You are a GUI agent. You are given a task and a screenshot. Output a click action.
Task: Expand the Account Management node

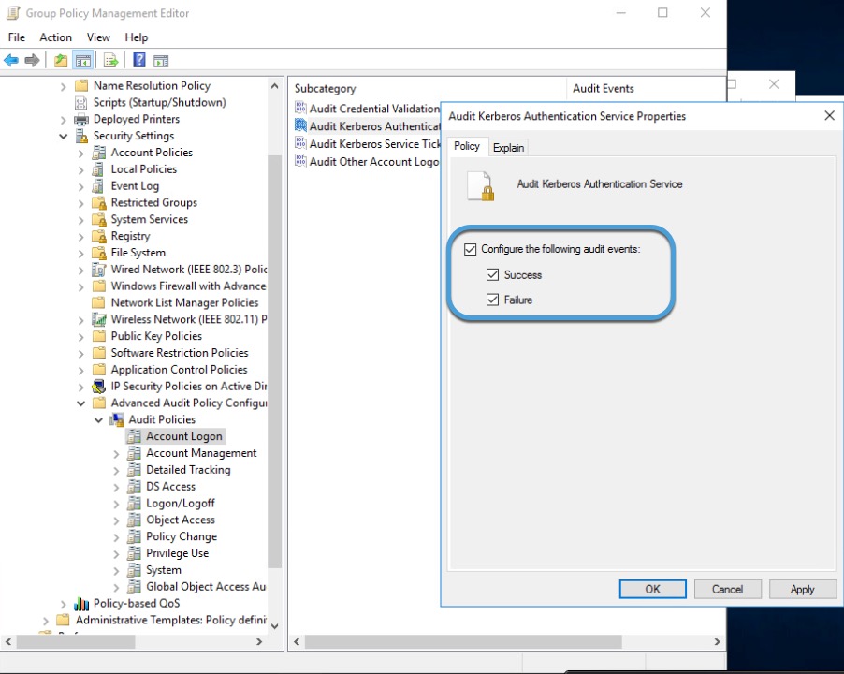tap(117, 453)
